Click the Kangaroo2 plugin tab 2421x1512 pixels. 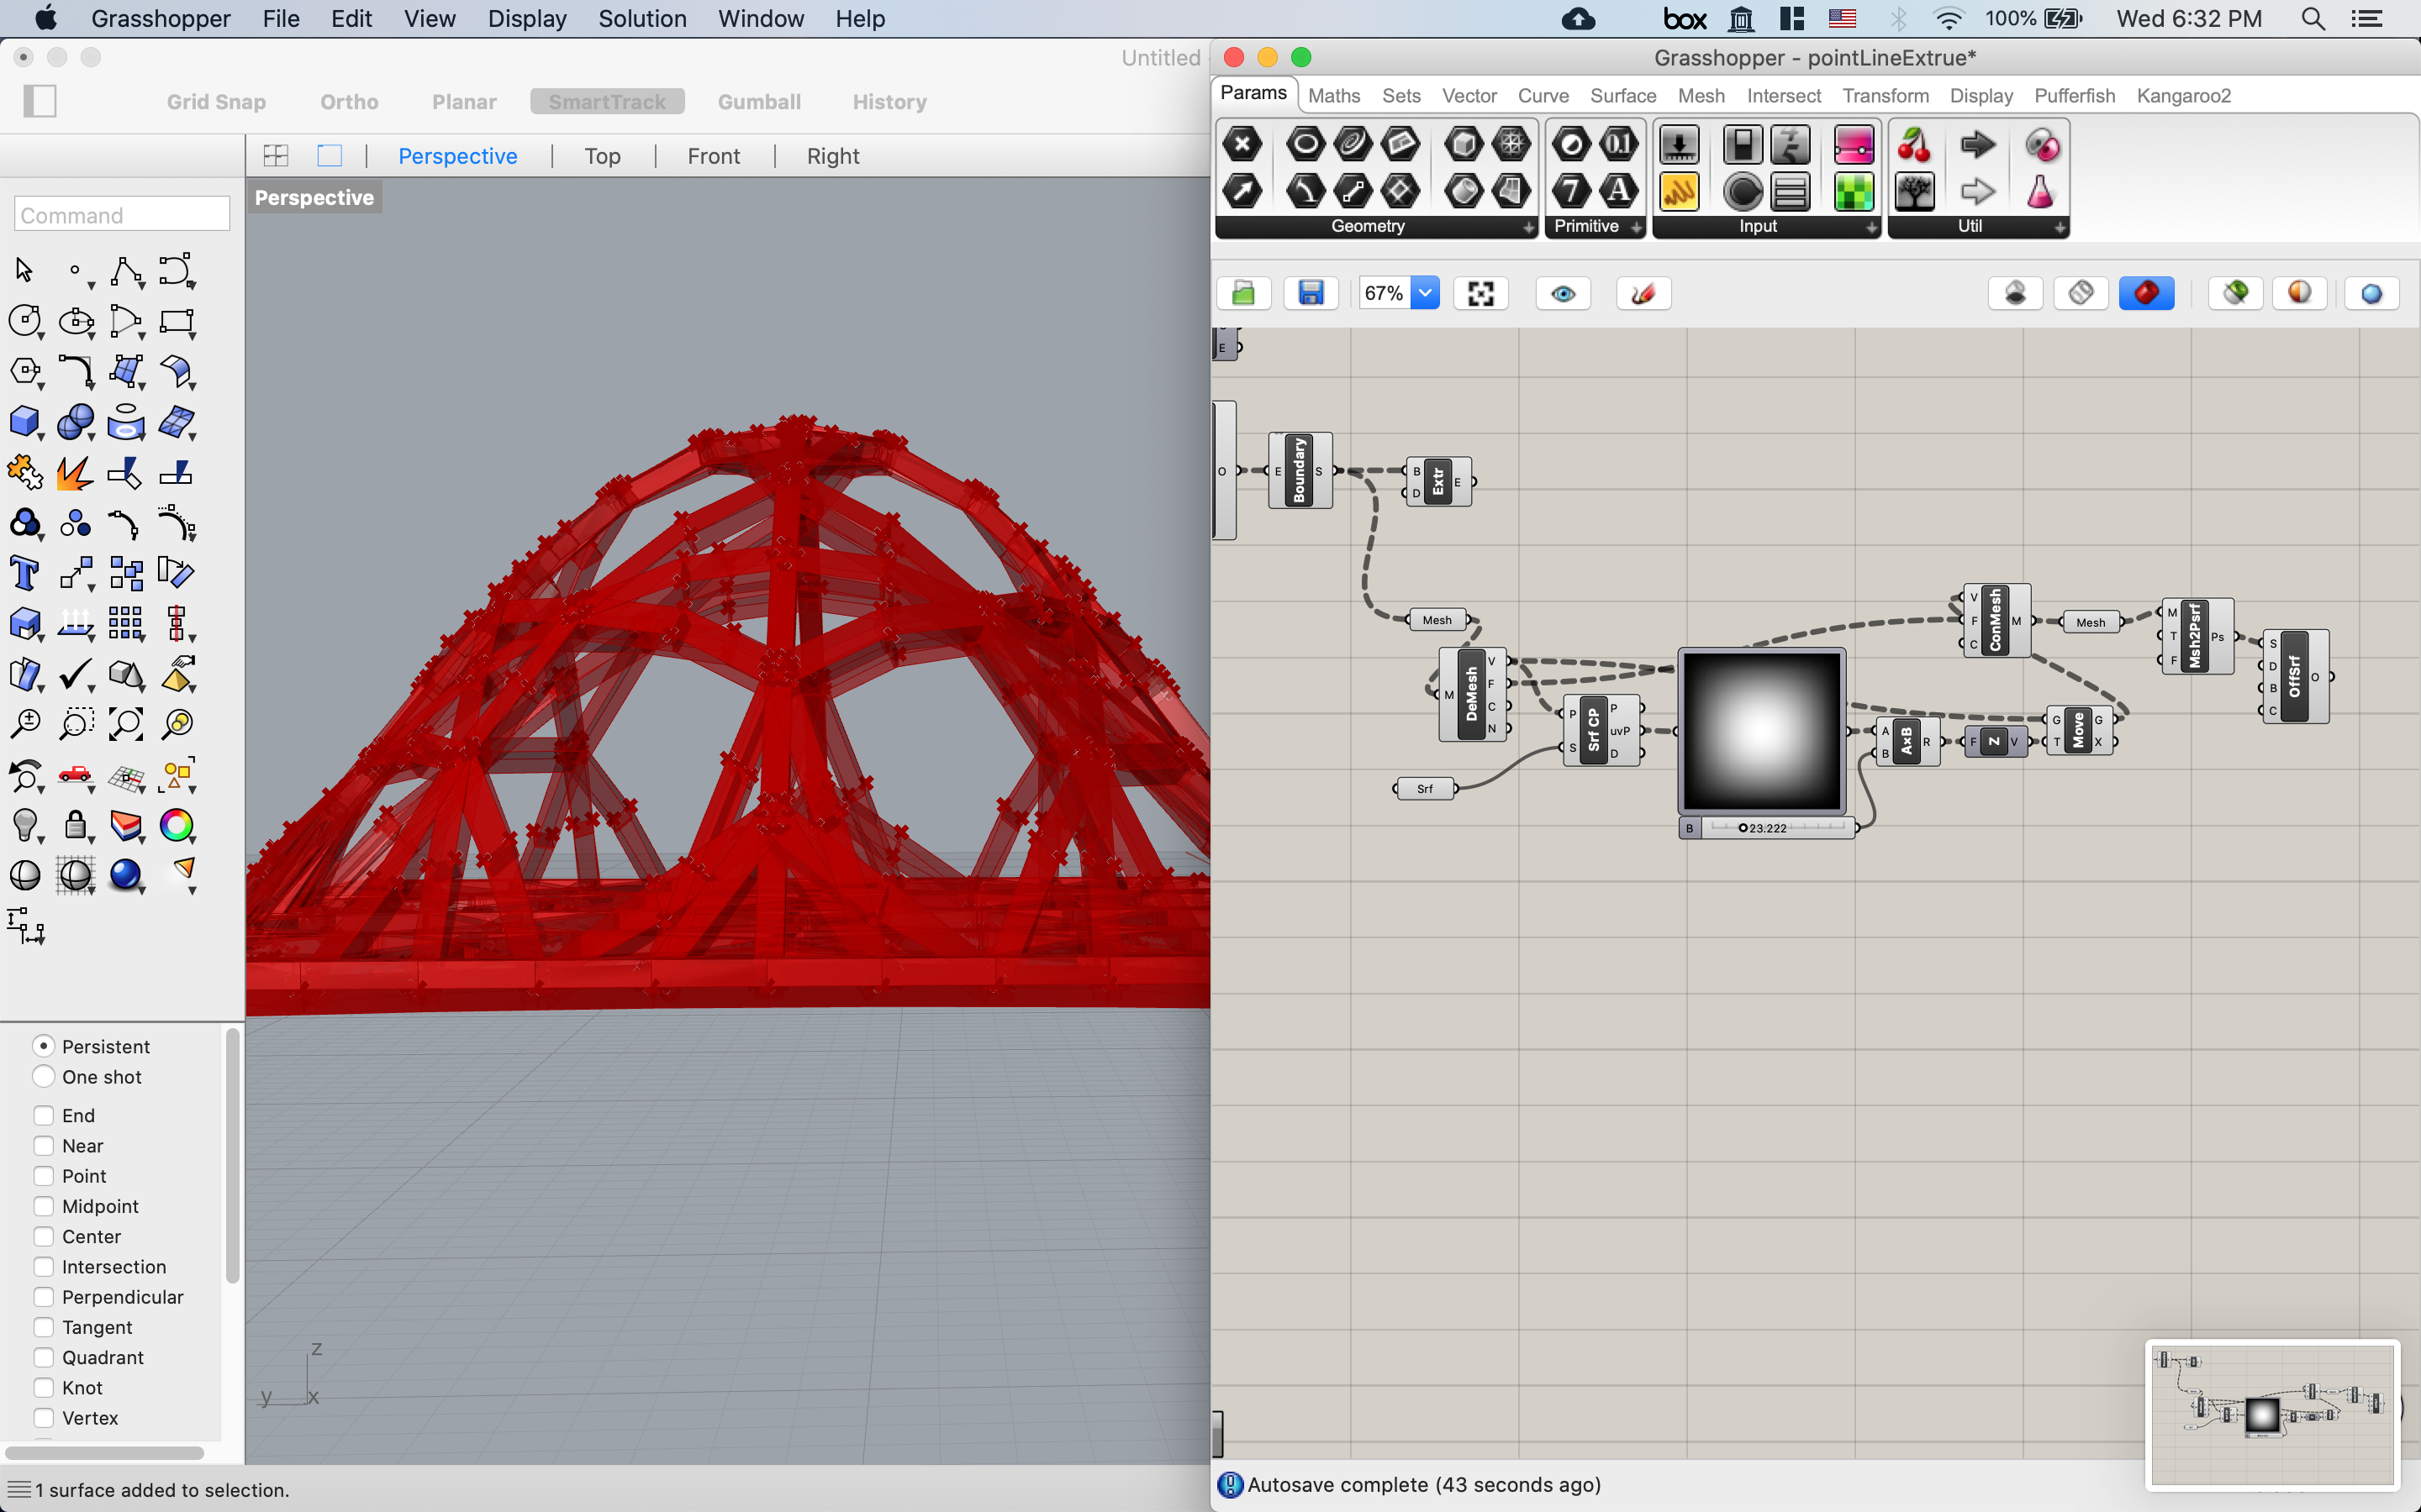pos(2184,94)
